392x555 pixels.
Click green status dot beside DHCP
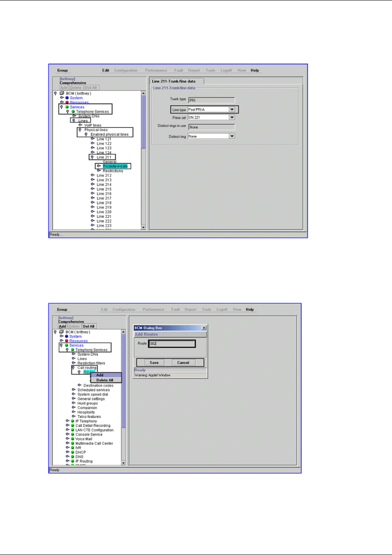pyautogui.click(x=72, y=452)
